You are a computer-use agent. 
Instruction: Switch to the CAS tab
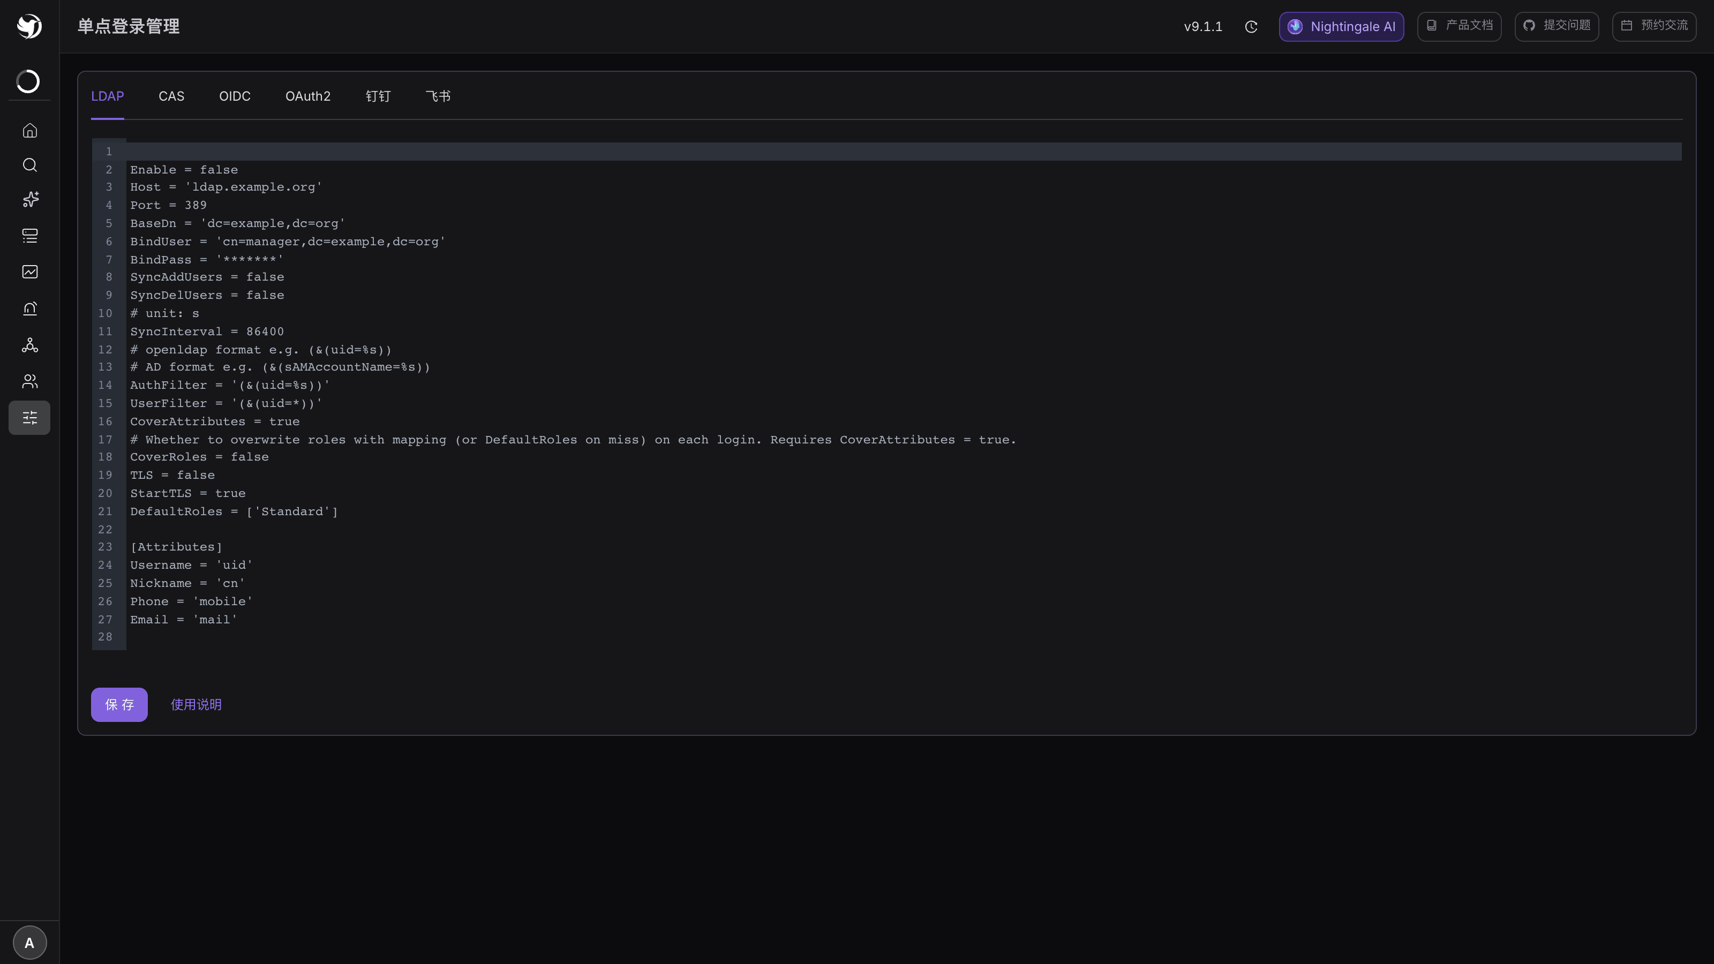tap(171, 96)
